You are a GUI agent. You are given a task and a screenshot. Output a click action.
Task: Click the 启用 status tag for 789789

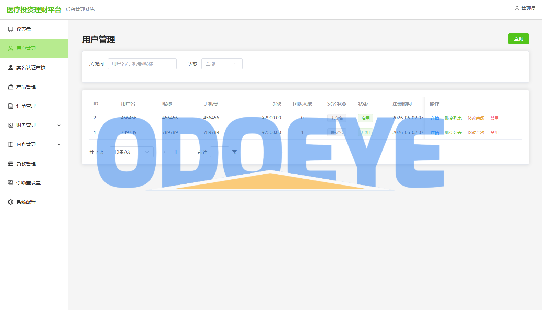366,132
